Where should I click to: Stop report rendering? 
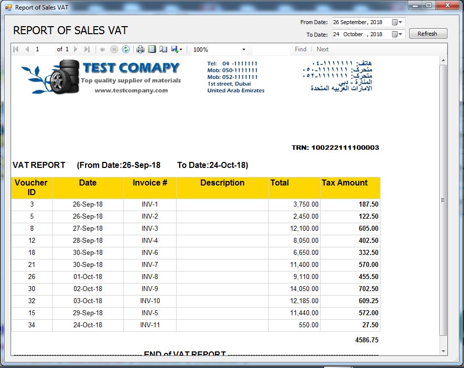pos(114,49)
